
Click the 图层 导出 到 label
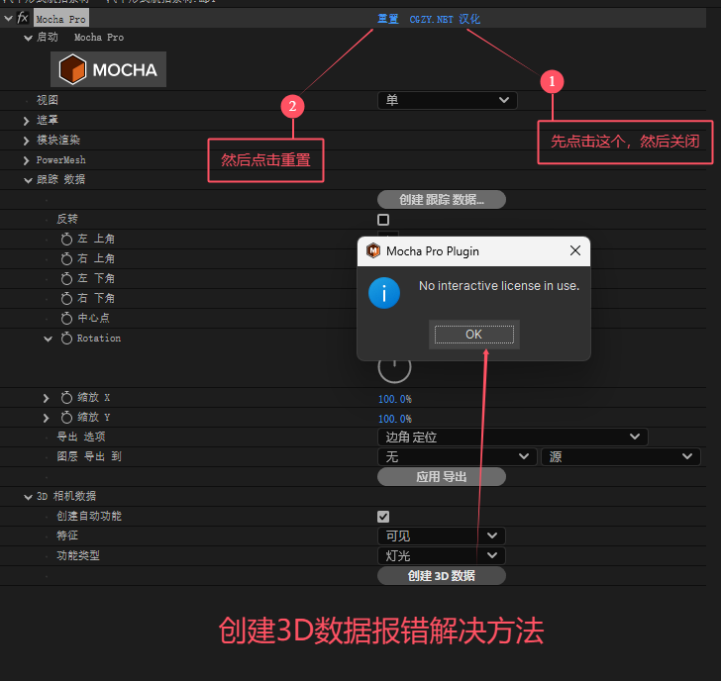[x=89, y=456]
